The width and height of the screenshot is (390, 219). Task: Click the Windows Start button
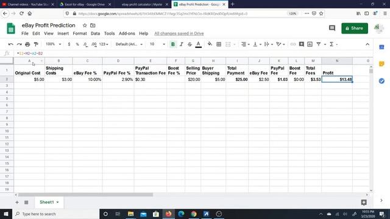tap(6, 214)
